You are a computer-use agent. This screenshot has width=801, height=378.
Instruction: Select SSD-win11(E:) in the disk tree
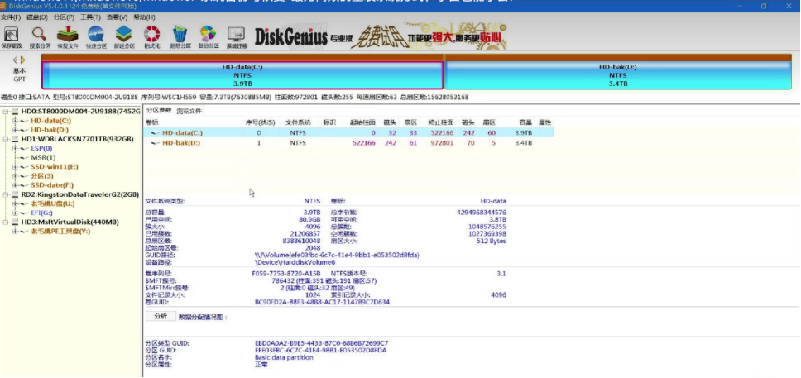click(54, 166)
